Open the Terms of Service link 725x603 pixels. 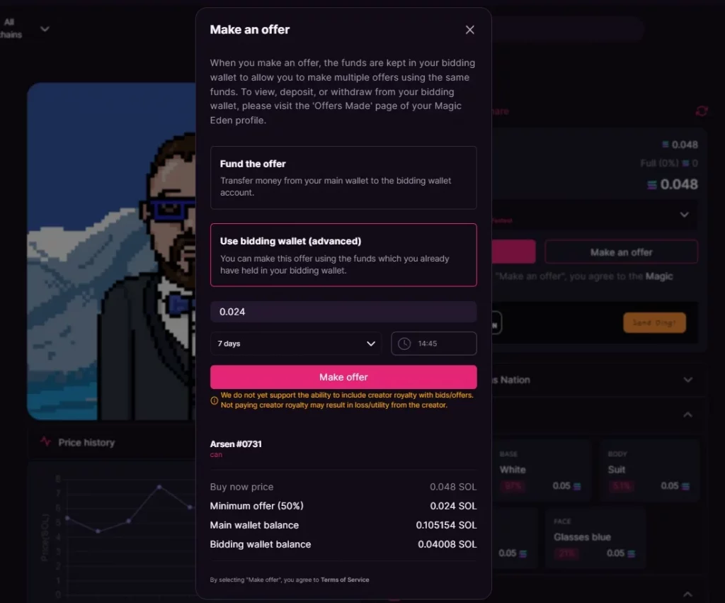[345, 580]
